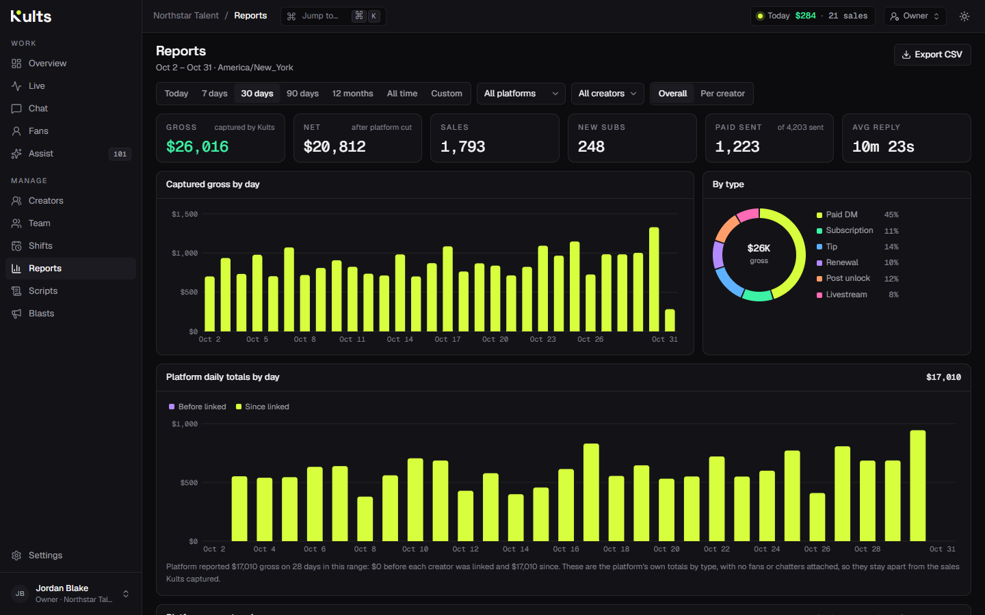This screenshot has height=615, width=985.
Task: Click the Since linked legend item
Action: pyautogui.click(x=263, y=407)
